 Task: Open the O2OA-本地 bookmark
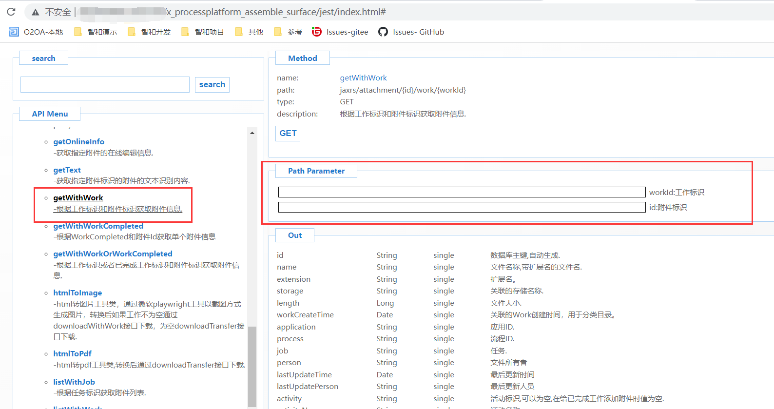point(37,32)
